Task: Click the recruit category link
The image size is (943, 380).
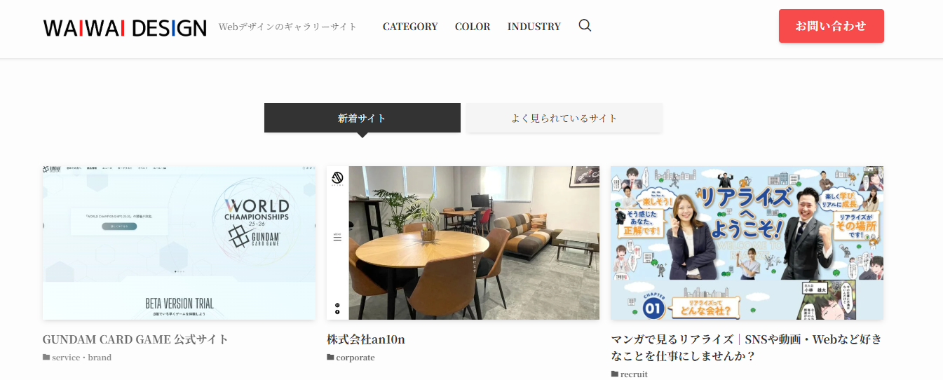Action: [x=634, y=374]
